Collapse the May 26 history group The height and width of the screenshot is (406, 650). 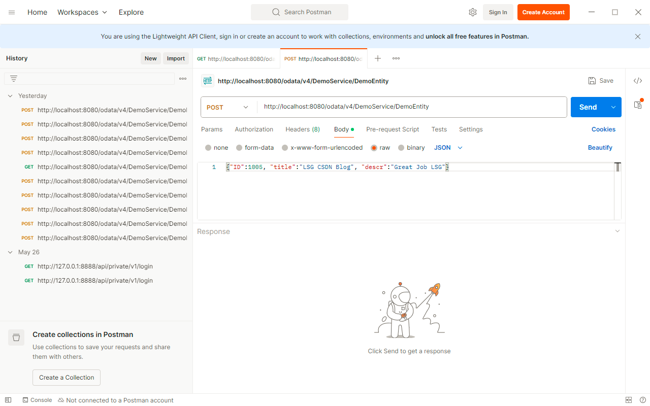tap(10, 252)
